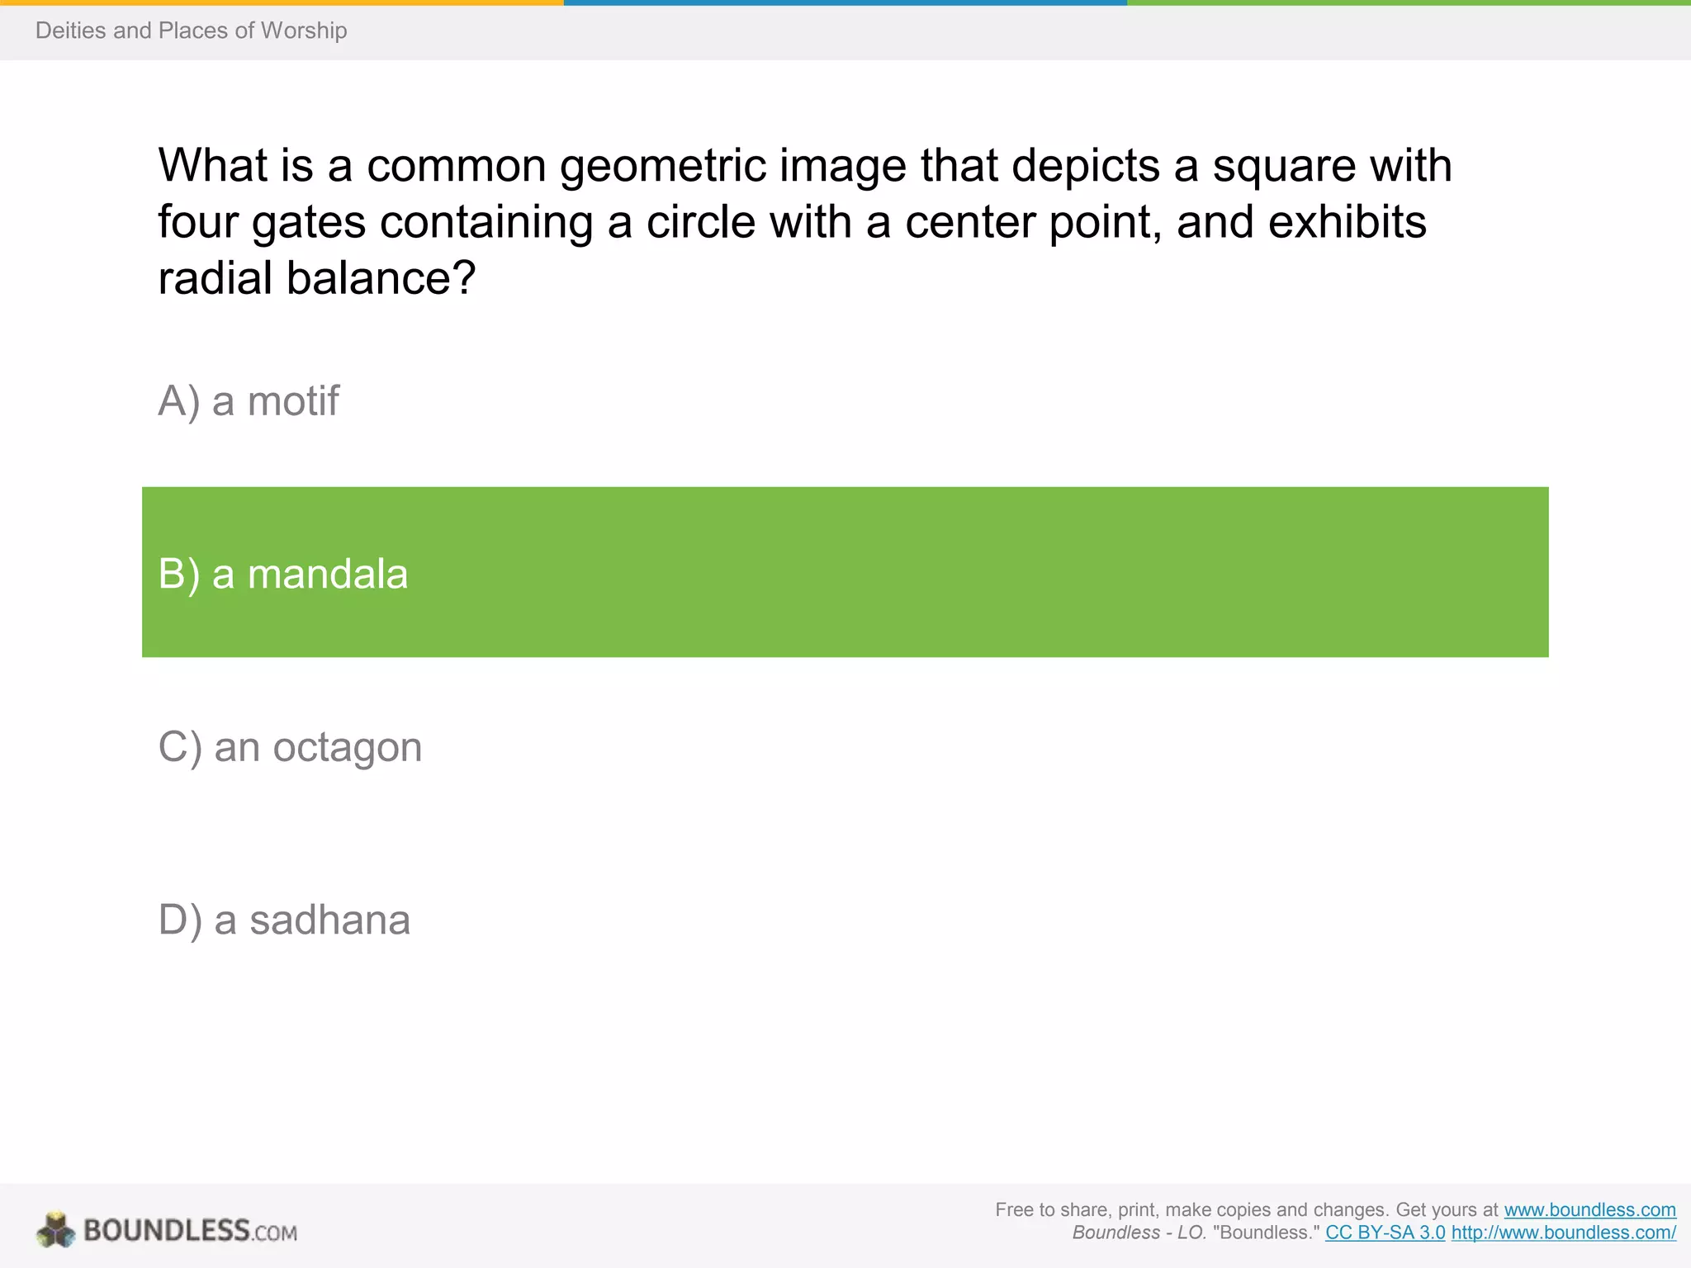Open the www.boundless.com link
Image resolution: width=1691 pixels, height=1268 pixels.
(x=1589, y=1209)
